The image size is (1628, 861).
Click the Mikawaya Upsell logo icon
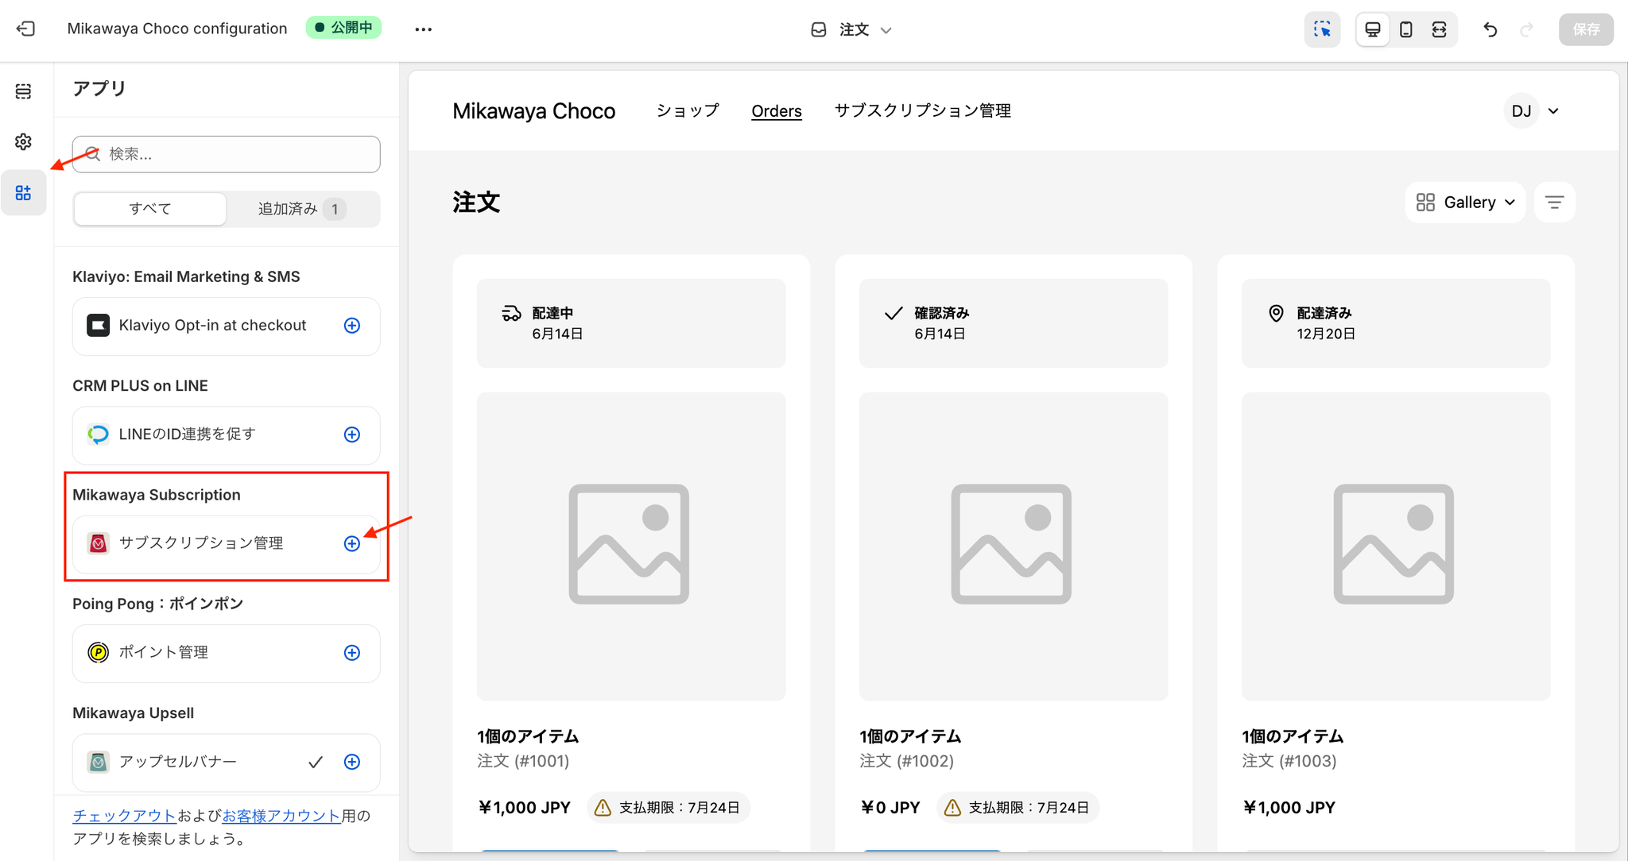(x=99, y=762)
